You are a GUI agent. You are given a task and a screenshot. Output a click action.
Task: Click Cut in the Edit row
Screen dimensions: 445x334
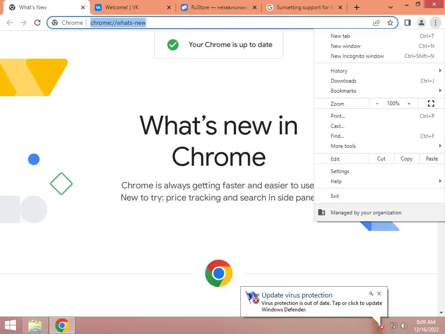coord(382,159)
